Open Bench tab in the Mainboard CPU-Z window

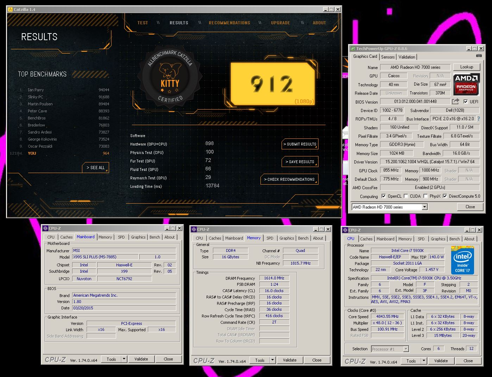click(x=154, y=237)
